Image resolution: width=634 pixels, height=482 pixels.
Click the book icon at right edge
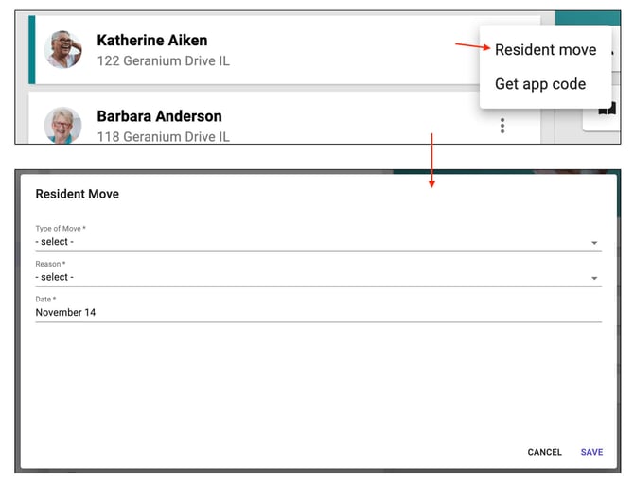pyautogui.click(x=608, y=111)
